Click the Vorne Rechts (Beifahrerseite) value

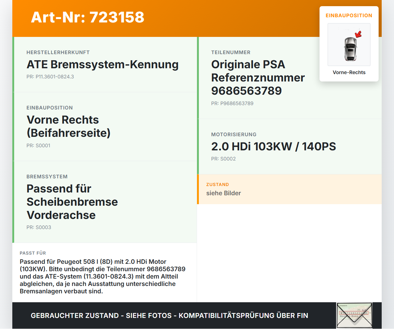[x=68, y=126]
